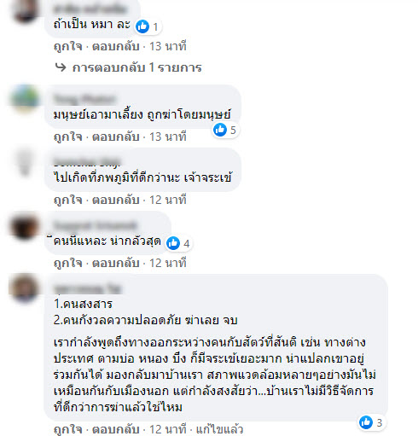The width and height of the screenshot is (418, 436).
Task: Open 'แก้ไขแล้ว' edit history on last comment
Action: [219, 429]
